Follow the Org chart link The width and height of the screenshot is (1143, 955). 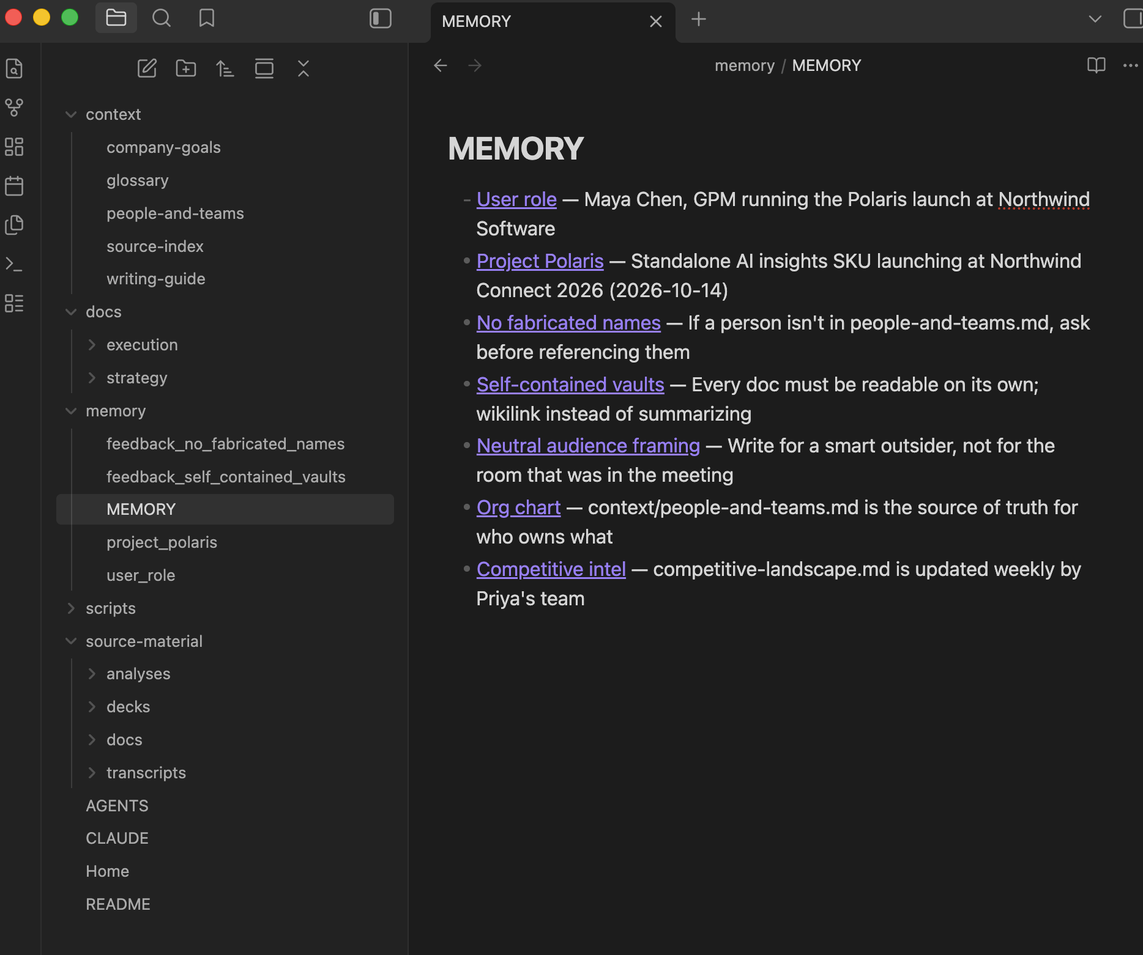coord(518,507)
